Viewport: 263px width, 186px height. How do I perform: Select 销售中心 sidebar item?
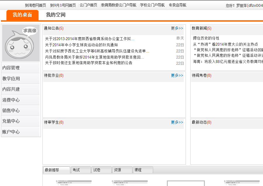pos(11,110)
